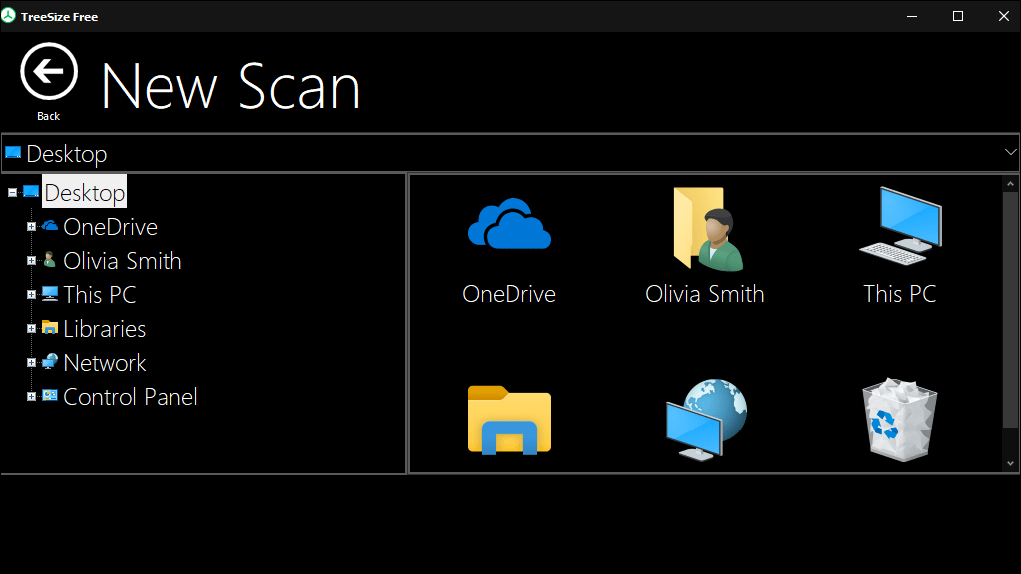Expand the Control Panel tree node
This screenshot has width=1021, height=574.
point(31,396)
